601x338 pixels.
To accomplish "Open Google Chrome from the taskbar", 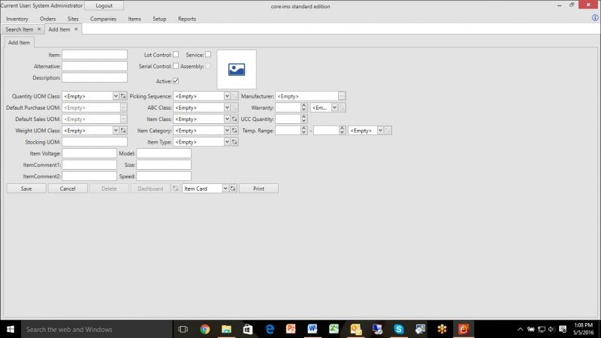I will [x=204, y=329].
